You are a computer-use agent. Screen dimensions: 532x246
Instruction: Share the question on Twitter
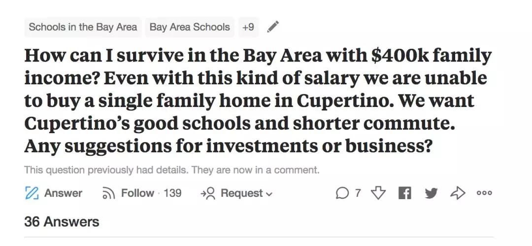[x=431, y=193]
